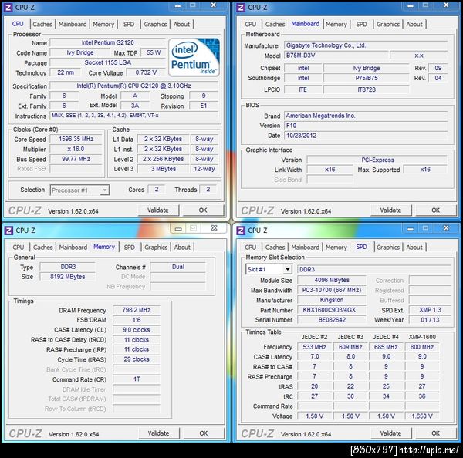Image resolution: width=463 pixels, height=458 pixels.
Task: Select Memory tab in SPD window
Action: [336, 248]
